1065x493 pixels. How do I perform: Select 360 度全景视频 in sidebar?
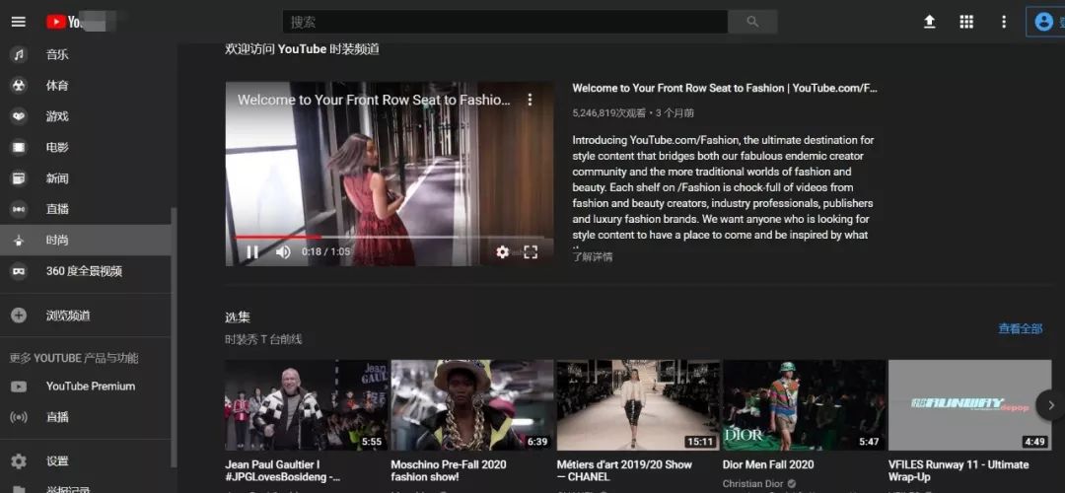coord(86,271)
